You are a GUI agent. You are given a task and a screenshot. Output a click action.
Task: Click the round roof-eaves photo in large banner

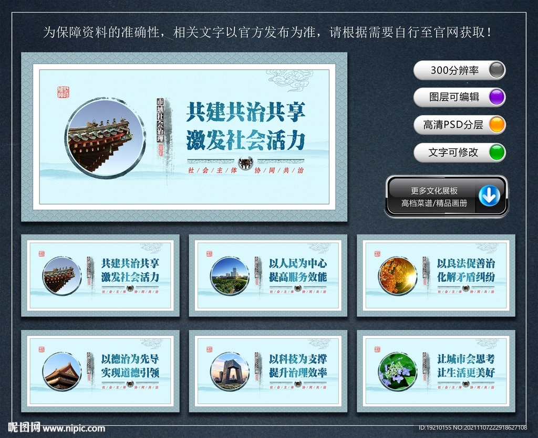point(105,137)
